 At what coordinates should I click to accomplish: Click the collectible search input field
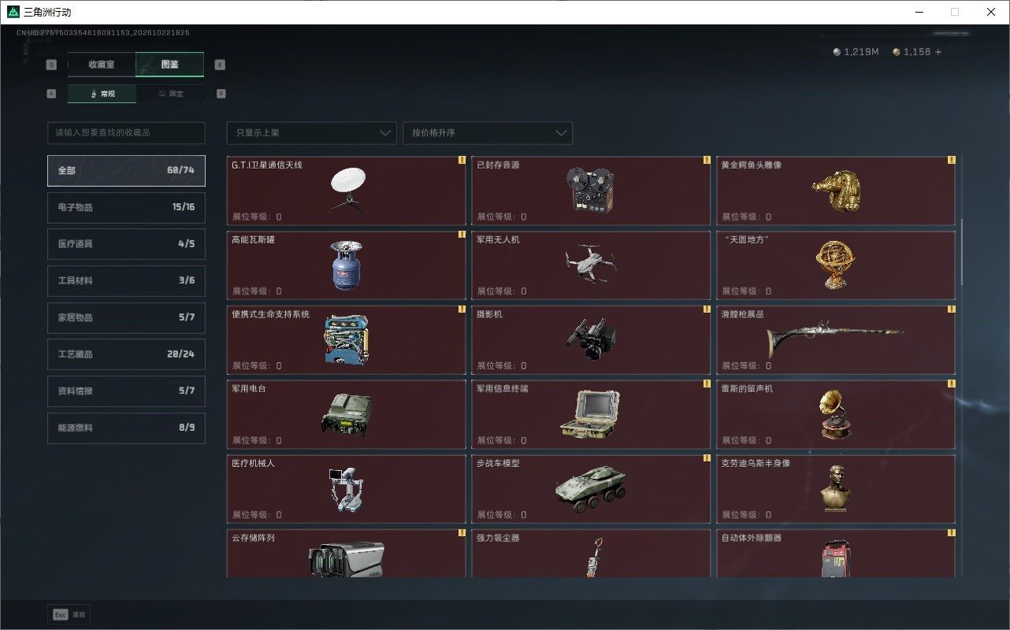tap(126, 133)
